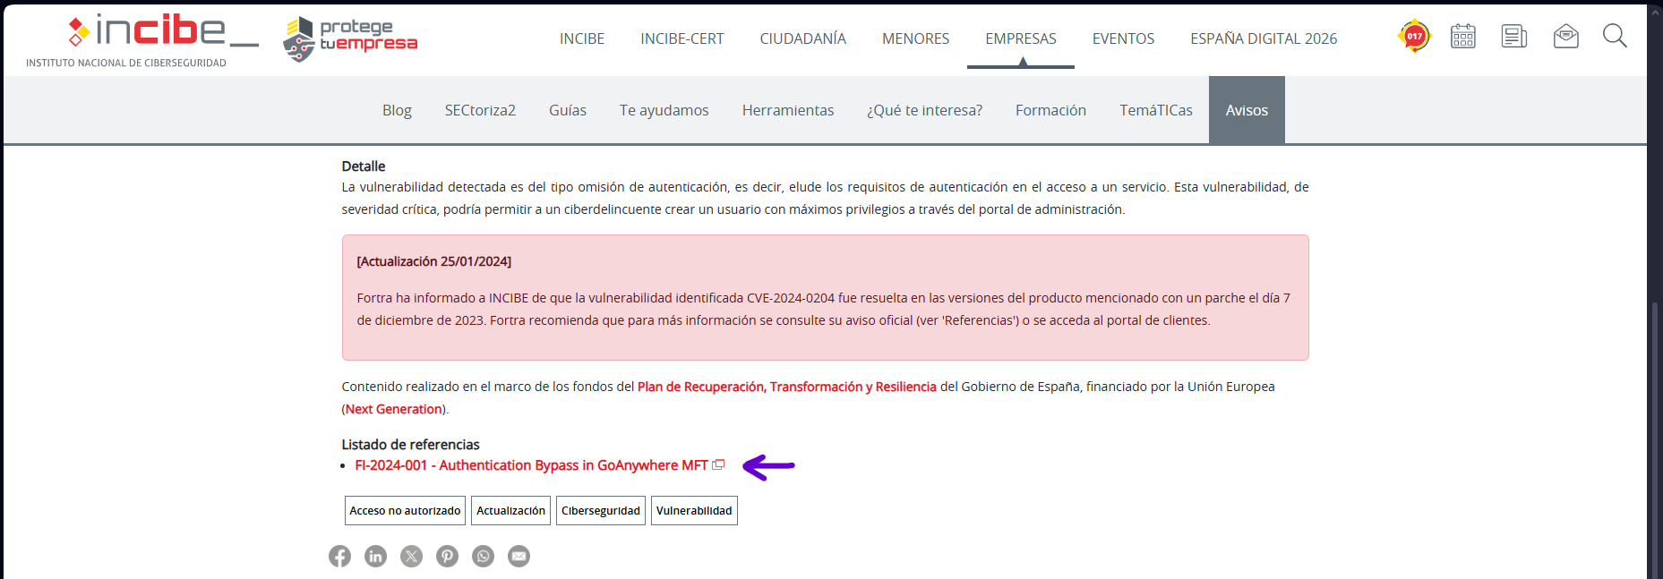Click external link icon beside FI-2024-001 reference

click(x=718, y=464)
